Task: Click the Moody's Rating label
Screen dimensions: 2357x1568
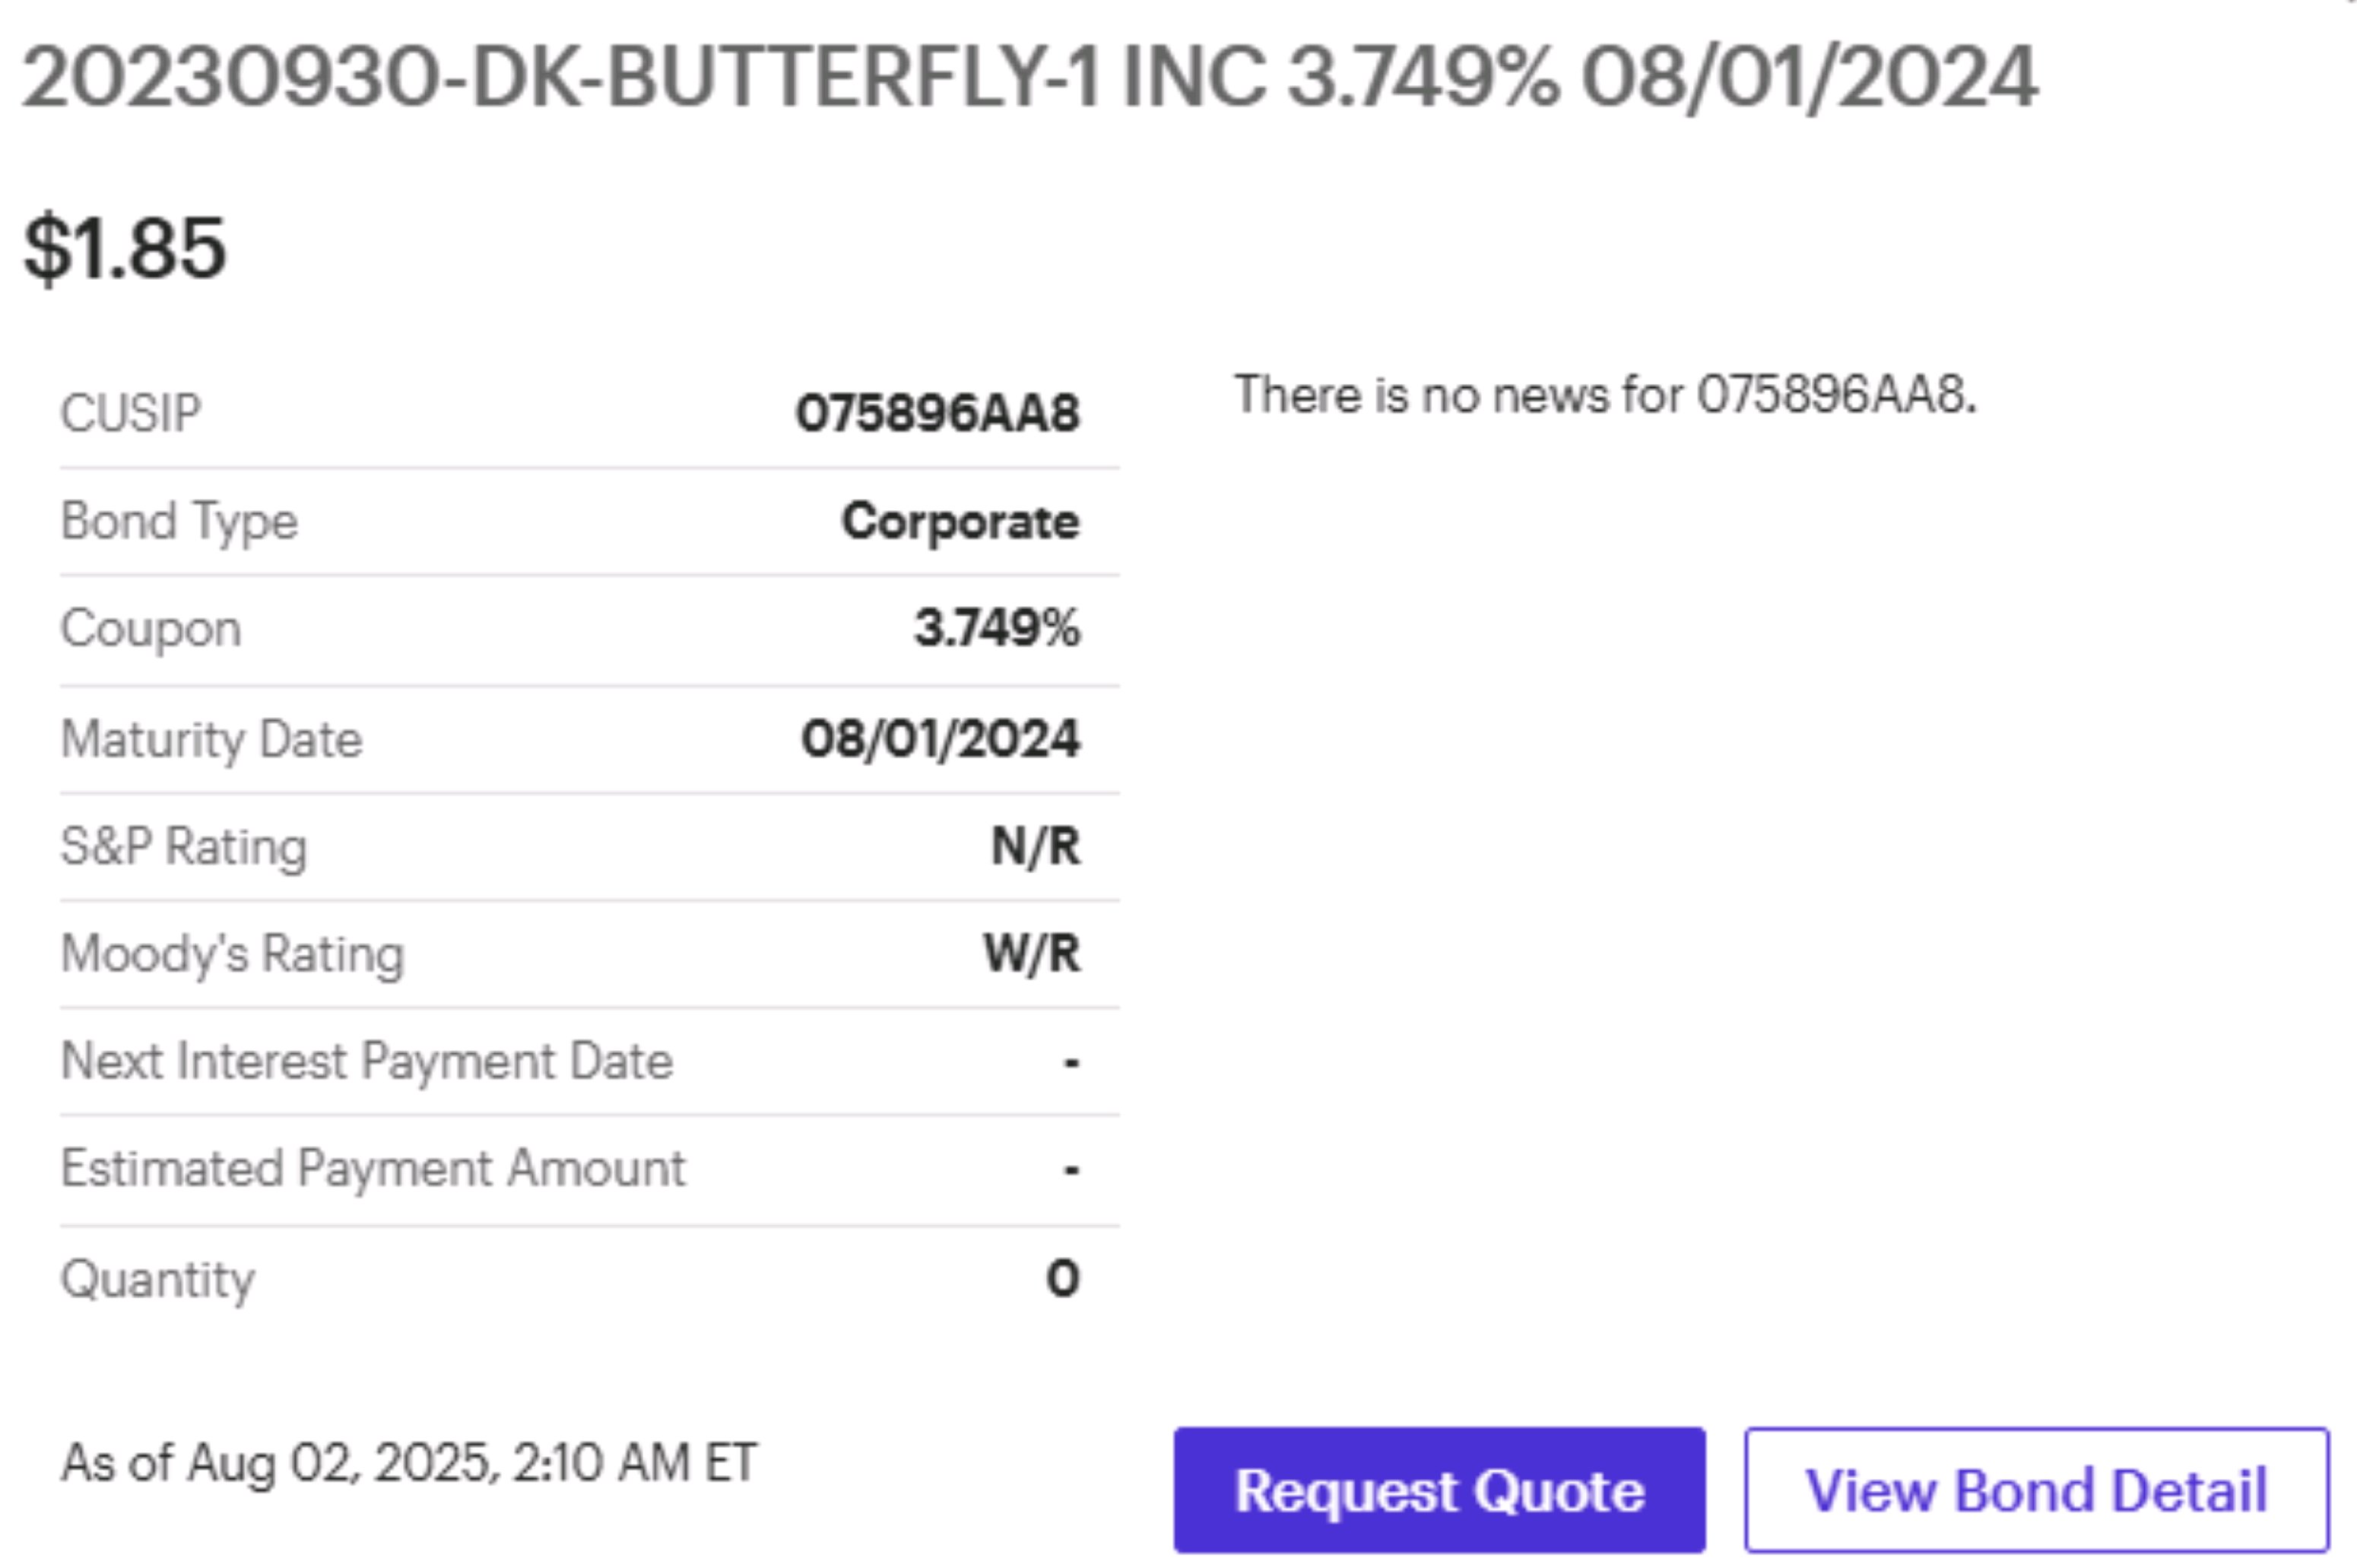Action: pos(232,953)
